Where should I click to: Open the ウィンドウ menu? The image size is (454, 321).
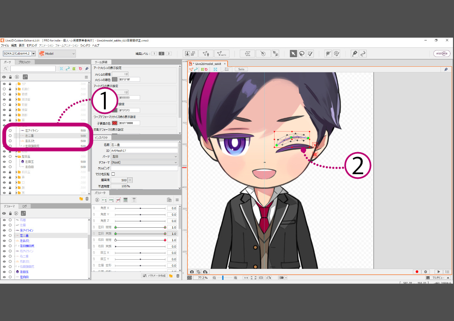85,45
